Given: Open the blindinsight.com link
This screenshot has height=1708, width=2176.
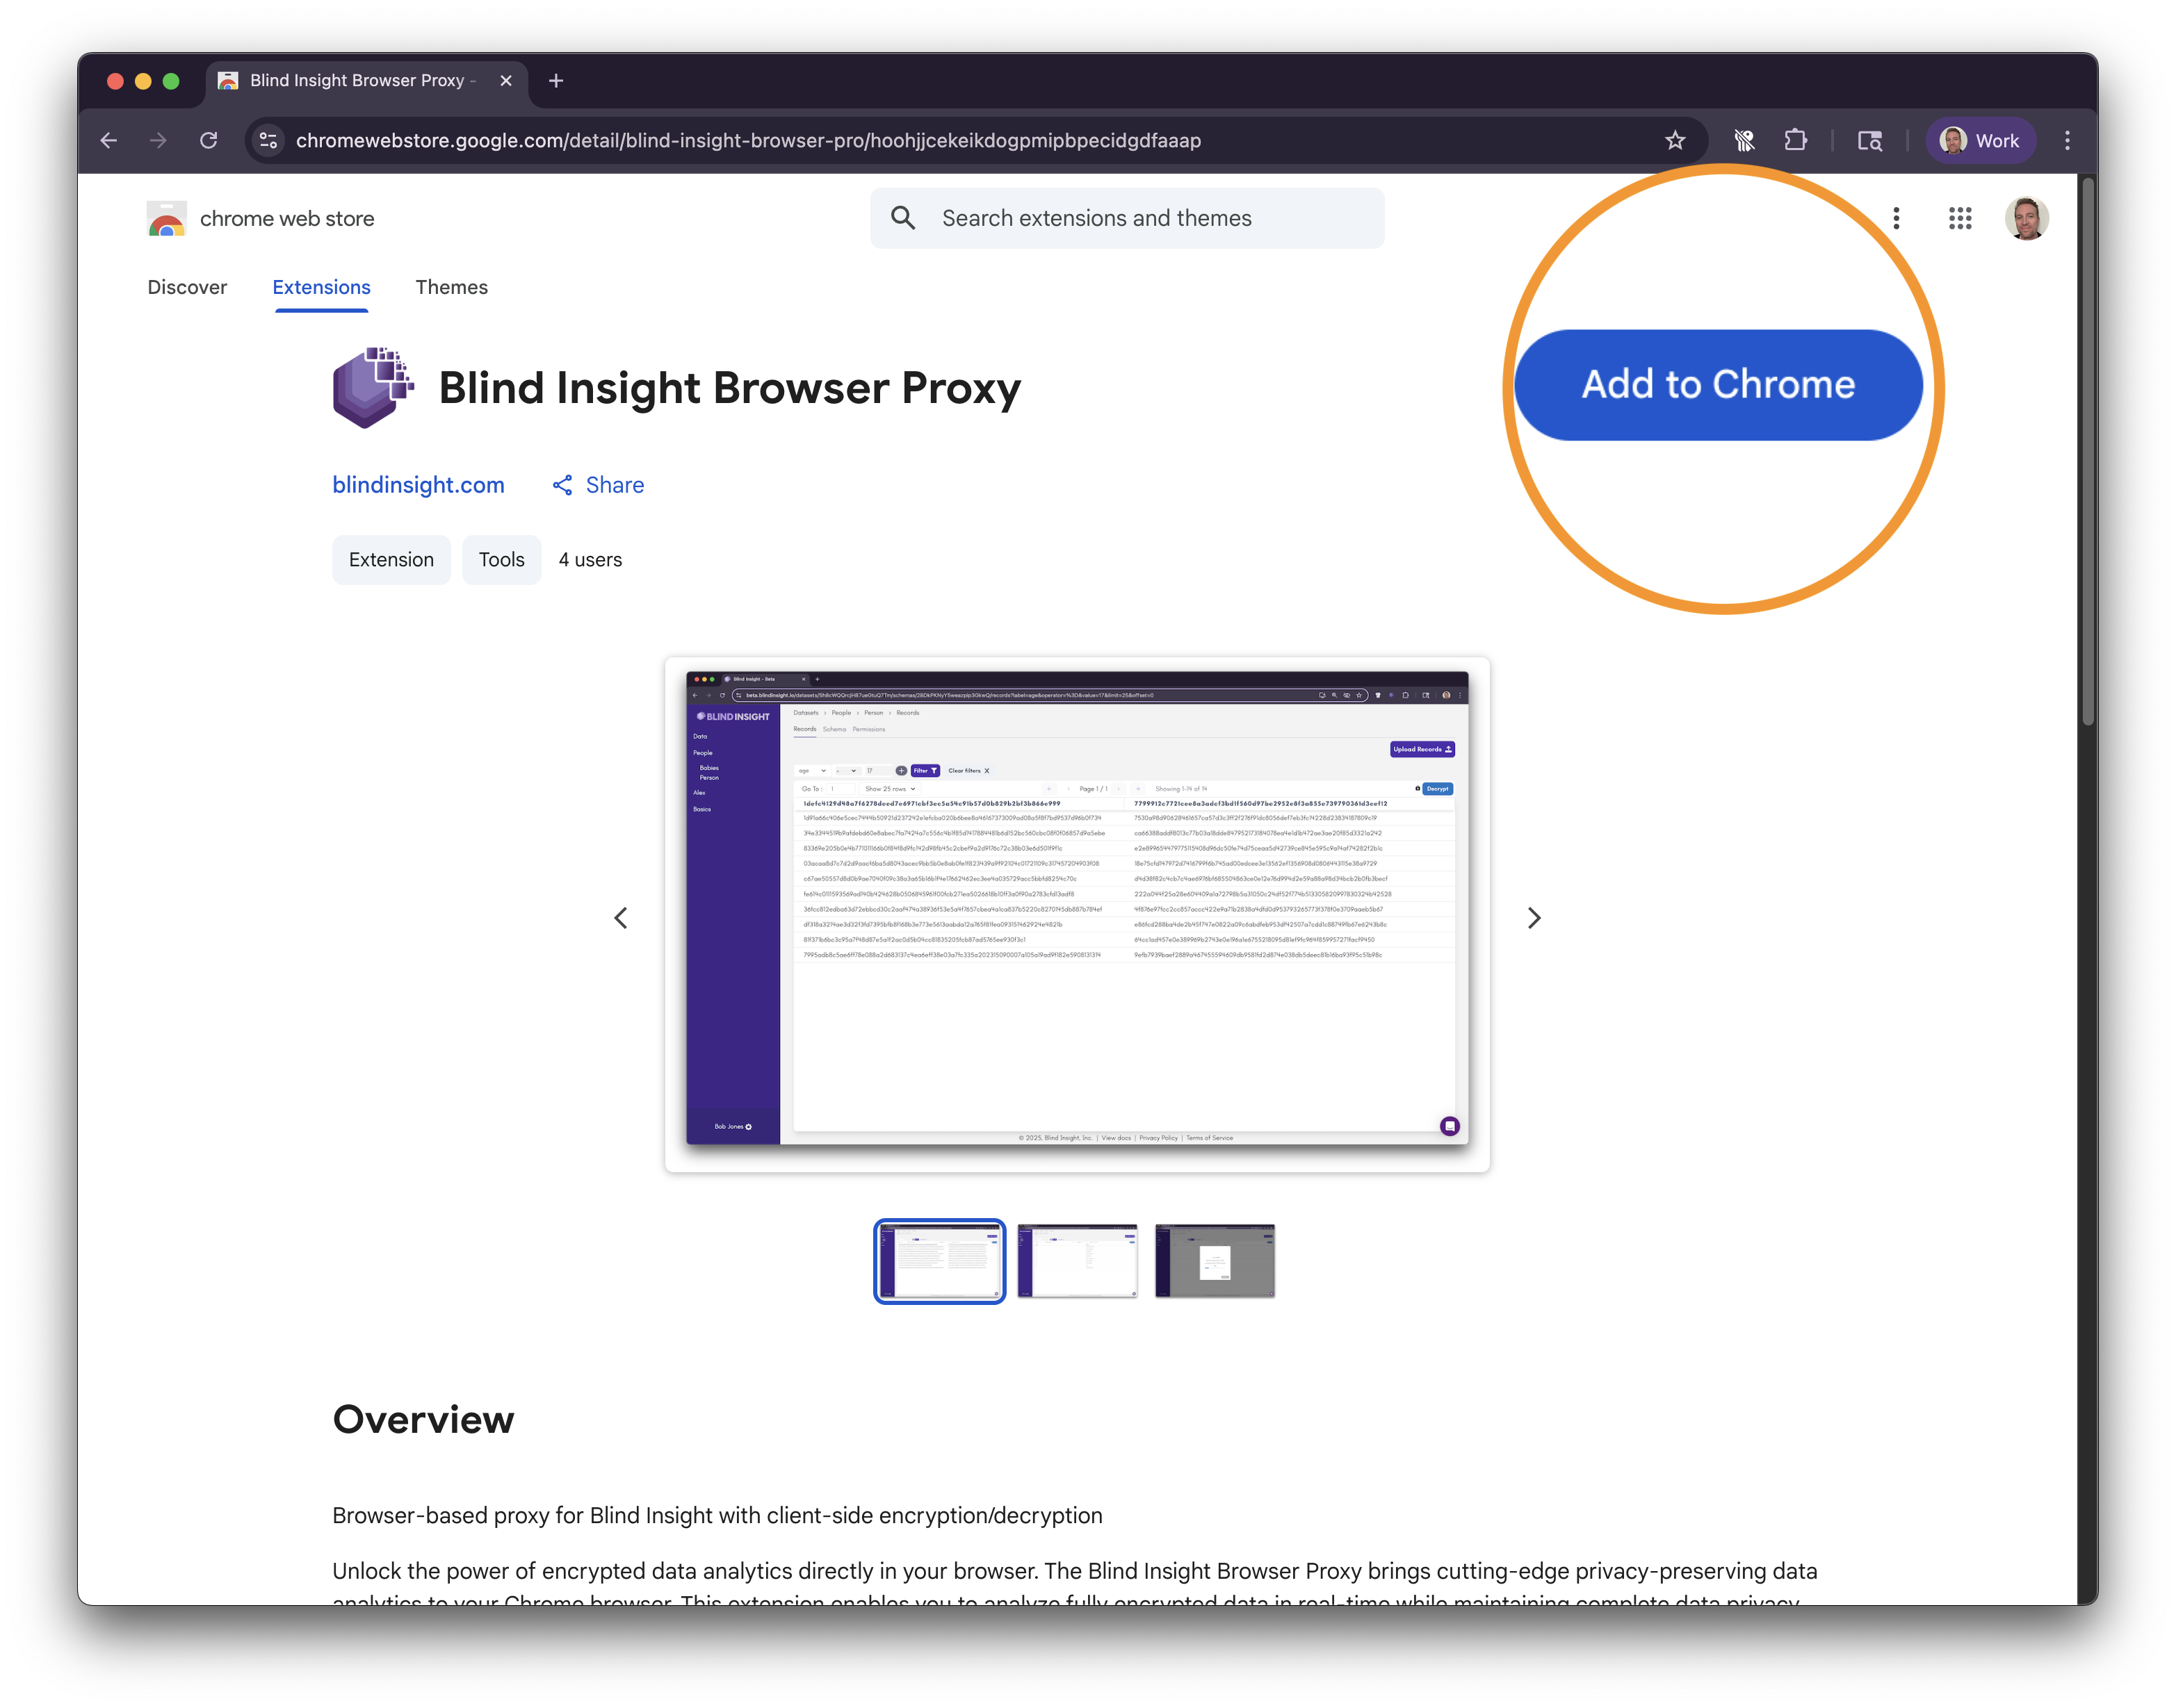Looking at the screenshot, I should coord(419,485).
